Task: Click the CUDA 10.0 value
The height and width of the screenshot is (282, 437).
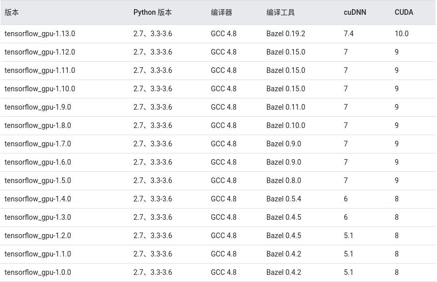Action: tap(401, 34)
